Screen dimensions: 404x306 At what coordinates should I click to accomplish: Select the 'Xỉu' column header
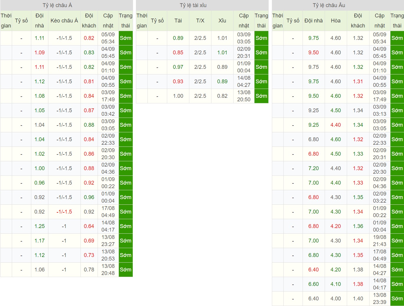[222, 21]
